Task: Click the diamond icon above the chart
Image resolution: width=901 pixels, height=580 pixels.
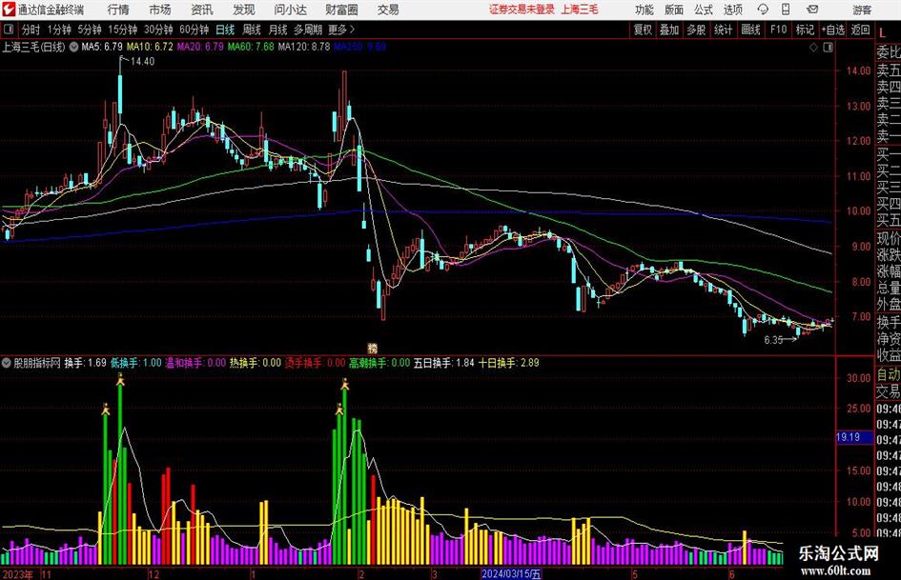Action: [813, 48]
